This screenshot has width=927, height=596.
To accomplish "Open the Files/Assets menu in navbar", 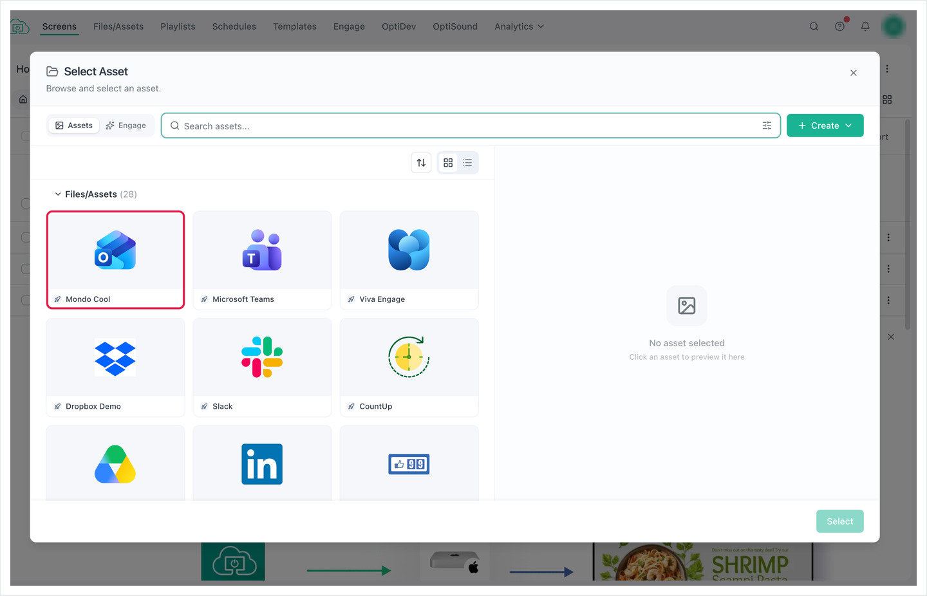I will [x=118, y=26].
